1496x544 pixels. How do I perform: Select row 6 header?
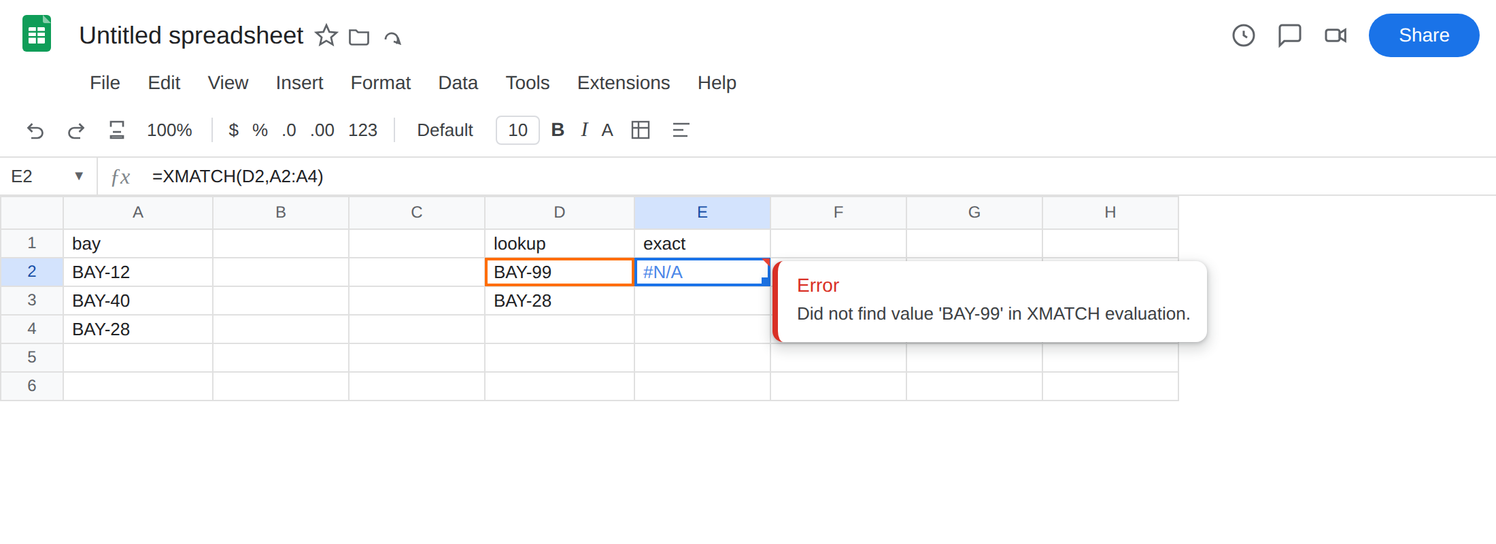pyautogui.click(x=32, y=386)
